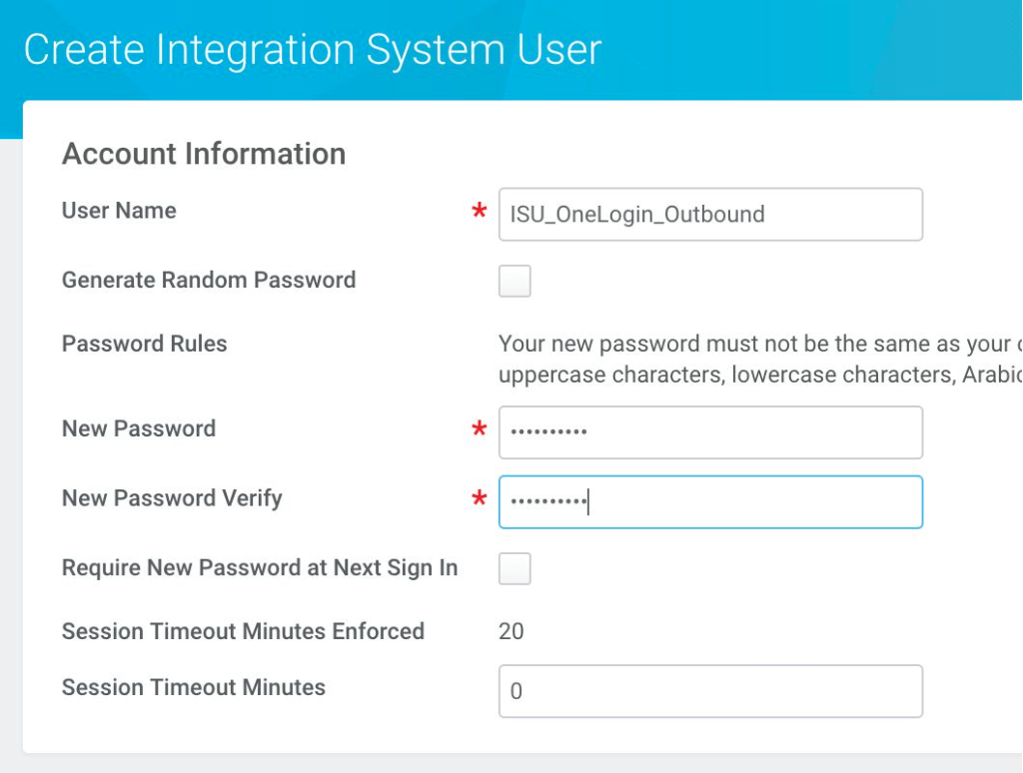Screen dimensions: 1023x773
Task: Click the New Password input field
Action: click(709, 431)
